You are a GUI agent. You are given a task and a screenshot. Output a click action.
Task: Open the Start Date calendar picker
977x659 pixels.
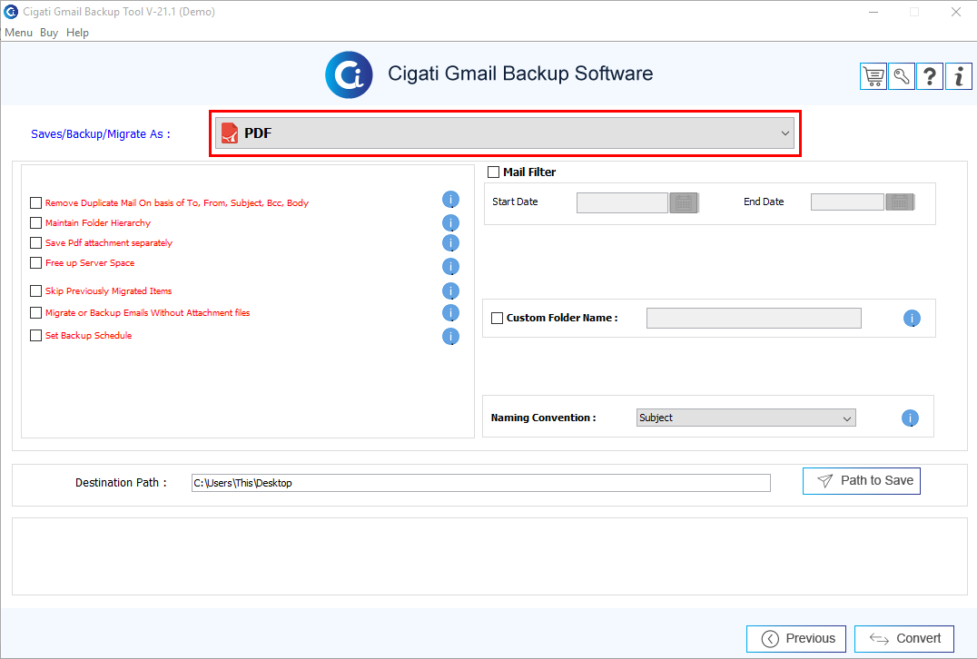click(684, 203)
